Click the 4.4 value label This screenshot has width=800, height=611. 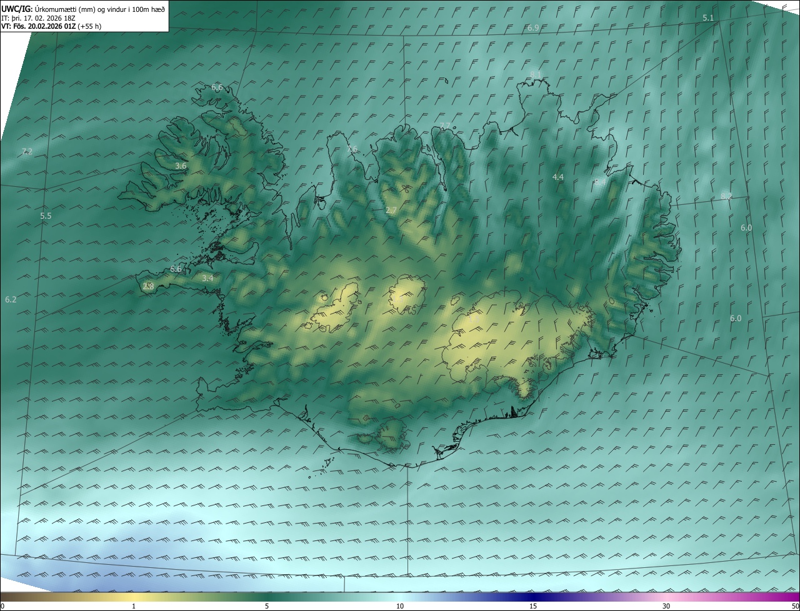tap(558, 177)
